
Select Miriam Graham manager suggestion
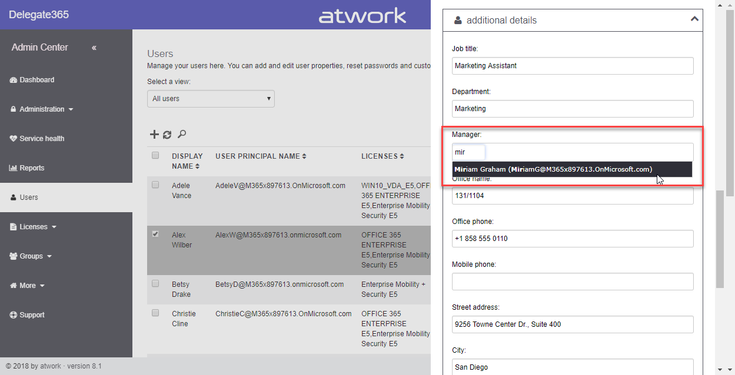point(553,169)
